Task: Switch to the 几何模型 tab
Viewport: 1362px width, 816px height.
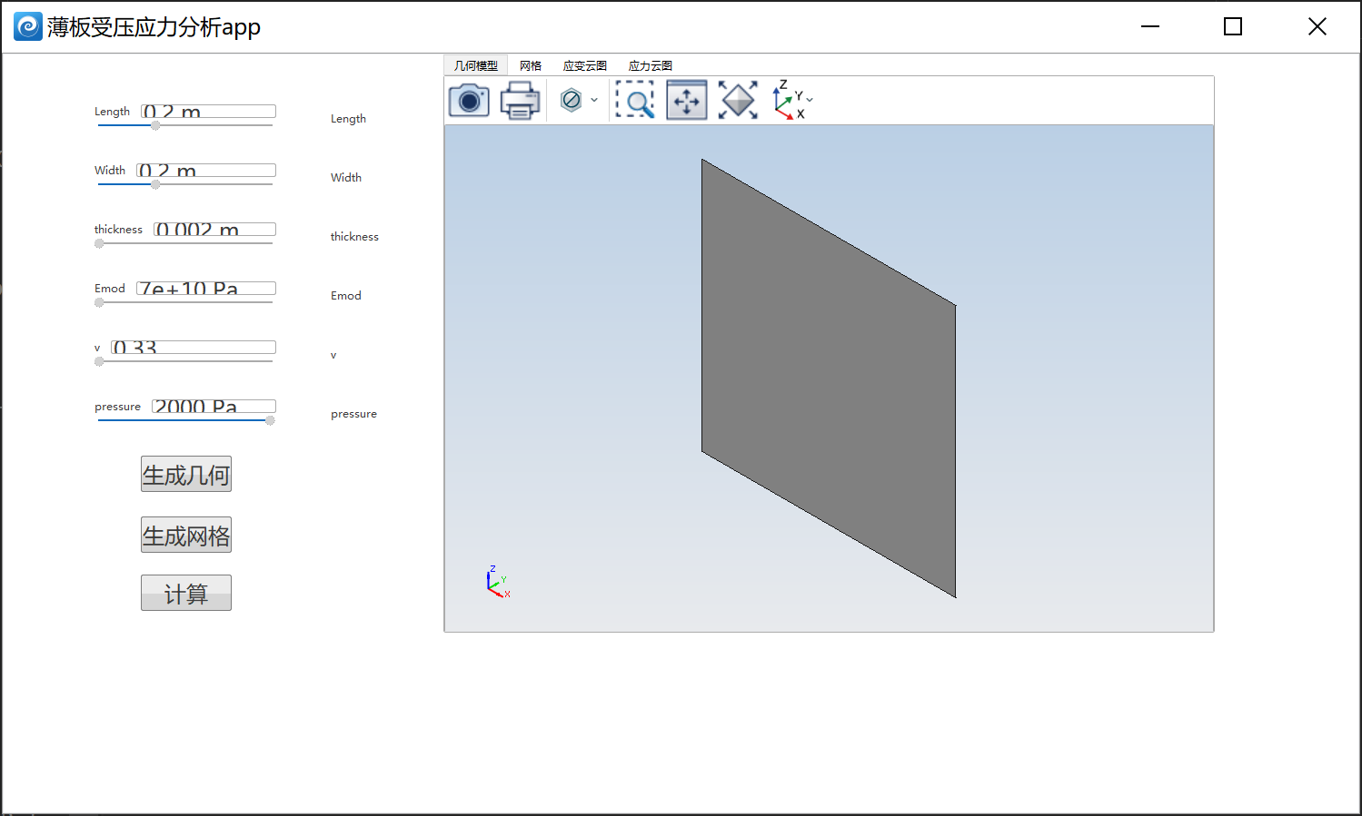Action: coord(476,65)
